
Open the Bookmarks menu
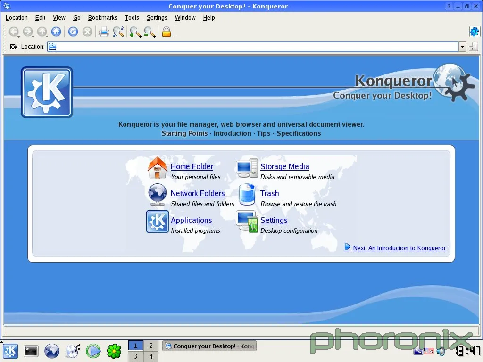[102, 18]
